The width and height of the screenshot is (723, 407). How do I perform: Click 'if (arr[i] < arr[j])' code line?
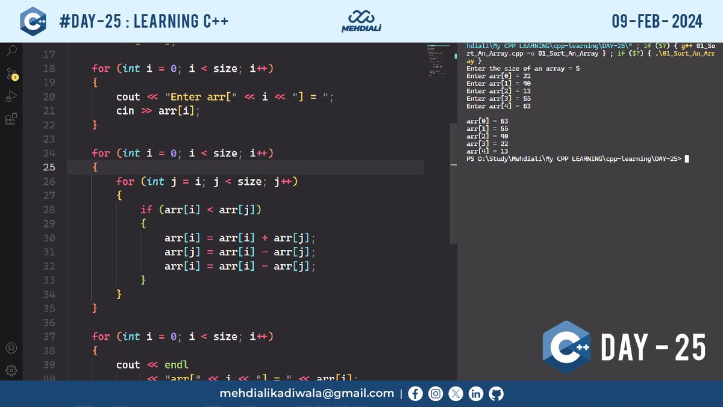point(201,210)
